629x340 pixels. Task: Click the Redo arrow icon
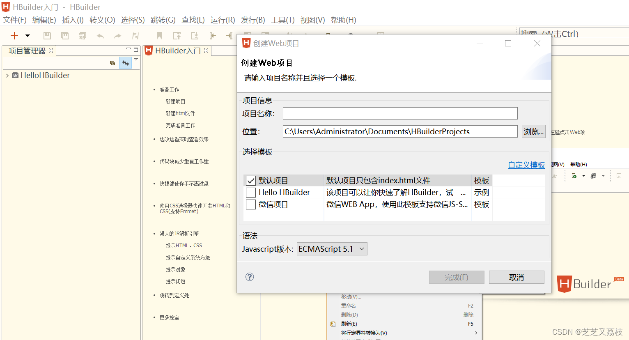point(118,36)
